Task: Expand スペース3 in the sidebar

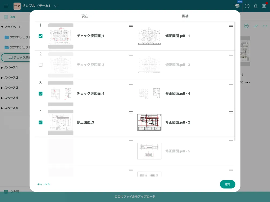Action: click(x=2, y=88)
